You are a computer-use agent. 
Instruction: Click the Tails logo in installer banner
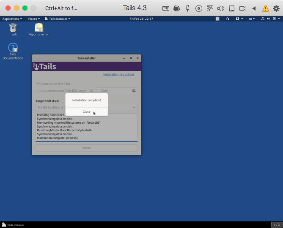pos(44,66)
